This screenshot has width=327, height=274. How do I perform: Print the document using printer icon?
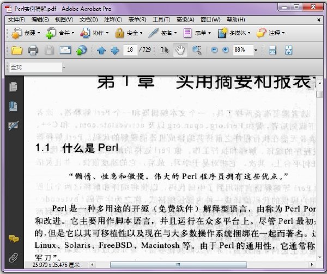pyautogui.click(x=33, y=50)
